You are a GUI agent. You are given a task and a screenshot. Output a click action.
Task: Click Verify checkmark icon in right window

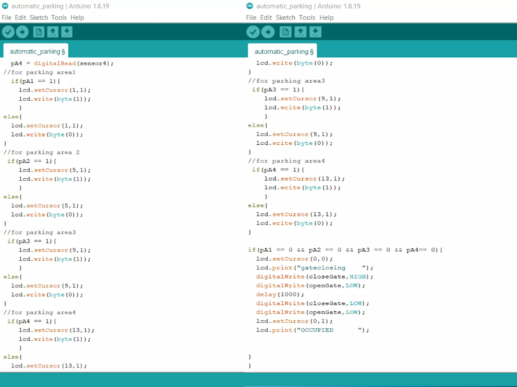(253, 32)
